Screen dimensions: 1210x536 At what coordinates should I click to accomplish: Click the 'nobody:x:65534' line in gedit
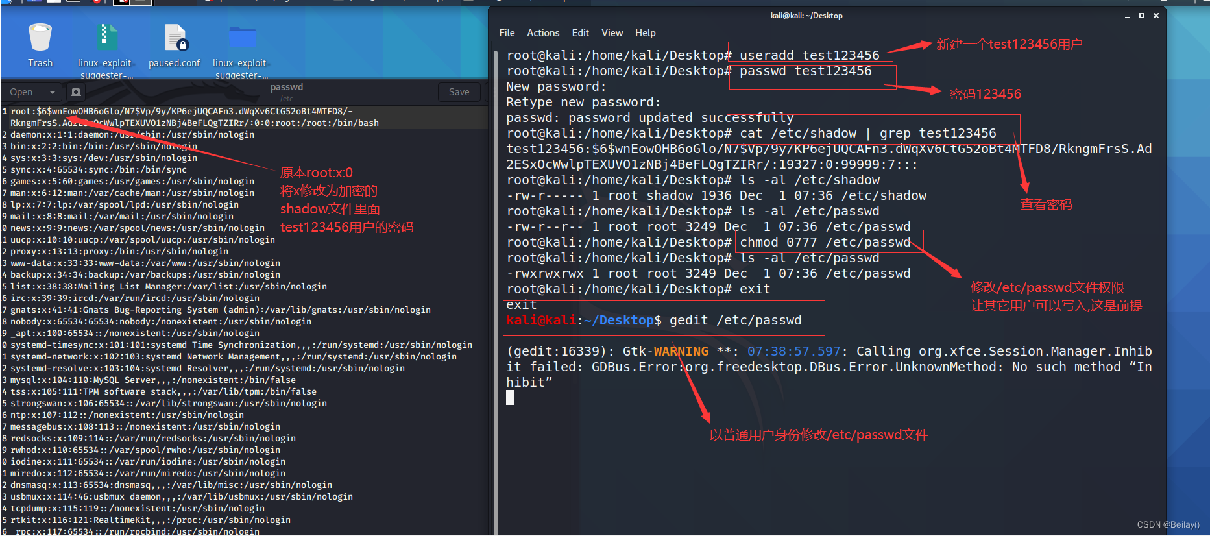[x=160, y=322]
